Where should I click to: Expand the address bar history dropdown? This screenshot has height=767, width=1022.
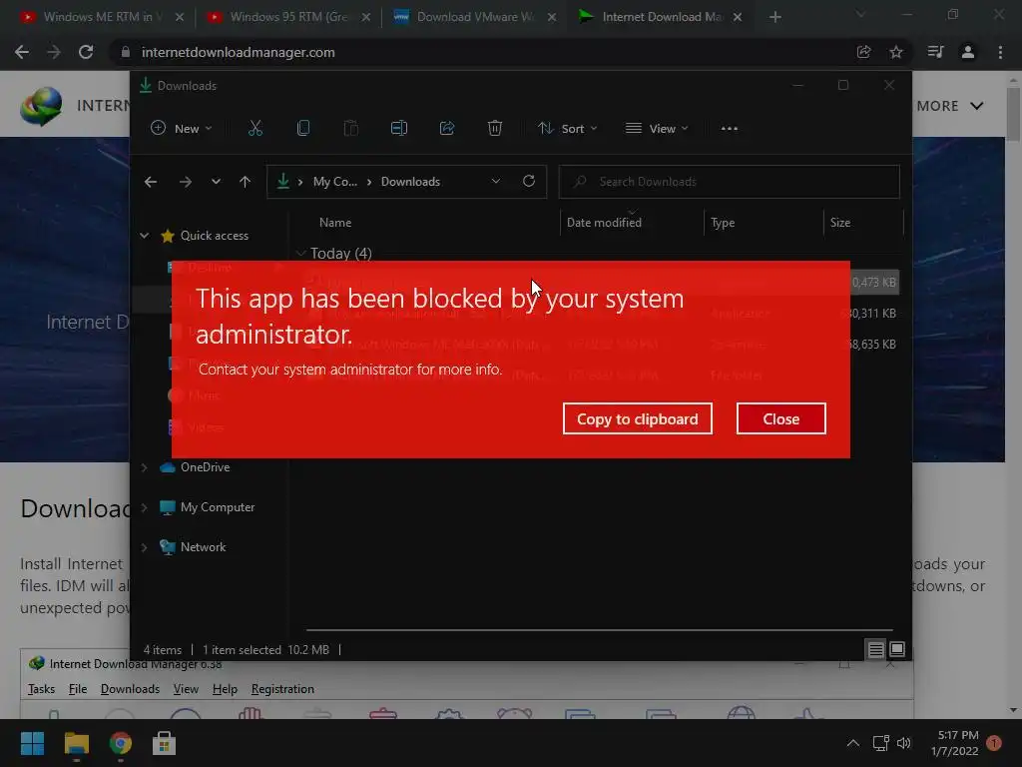coord(496,182)
